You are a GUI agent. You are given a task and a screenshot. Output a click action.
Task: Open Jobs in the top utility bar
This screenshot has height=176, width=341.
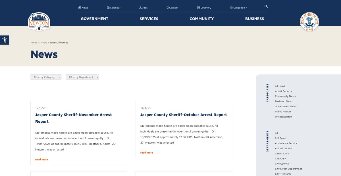[x=143, y=8]
